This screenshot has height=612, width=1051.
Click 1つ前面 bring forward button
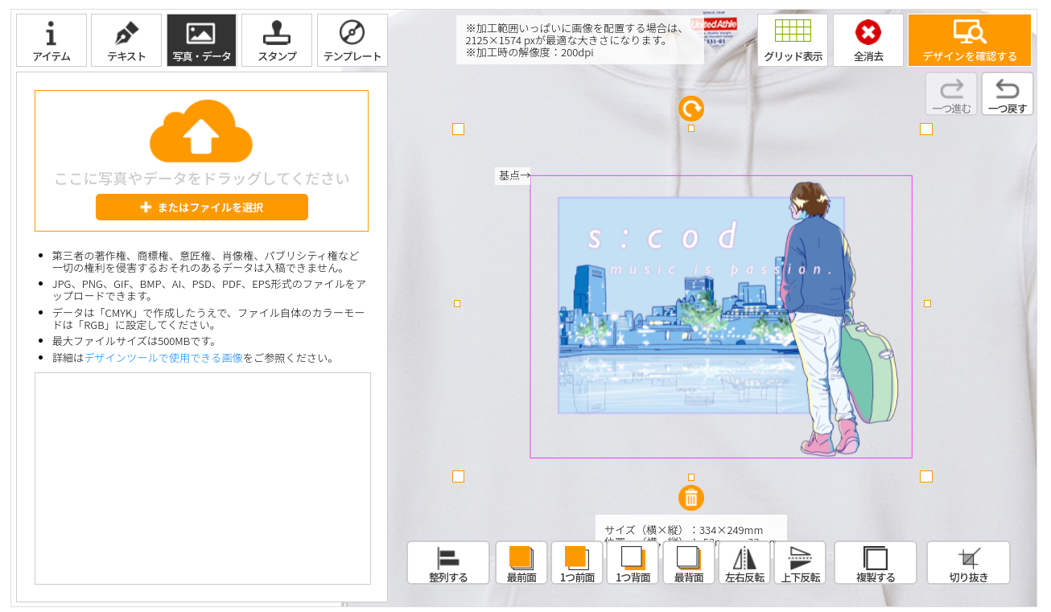point(577,563)
